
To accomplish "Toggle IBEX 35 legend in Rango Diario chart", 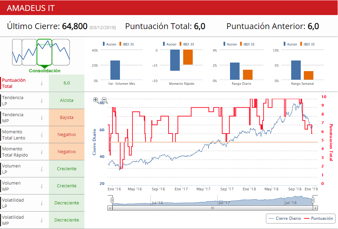I will [x=247, y=44].
